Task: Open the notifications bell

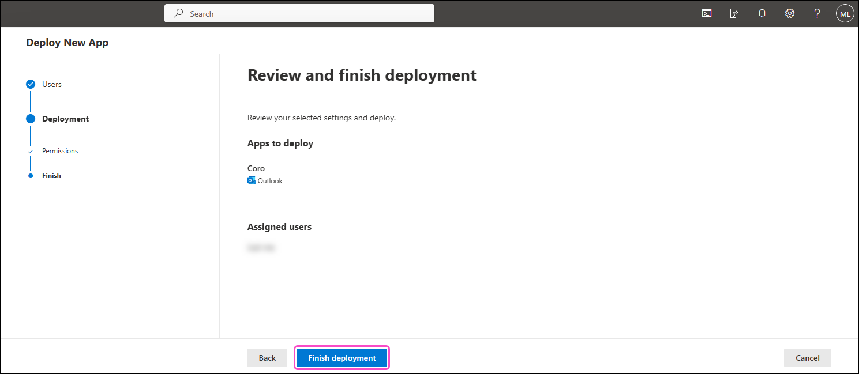Action: [762, 14]
